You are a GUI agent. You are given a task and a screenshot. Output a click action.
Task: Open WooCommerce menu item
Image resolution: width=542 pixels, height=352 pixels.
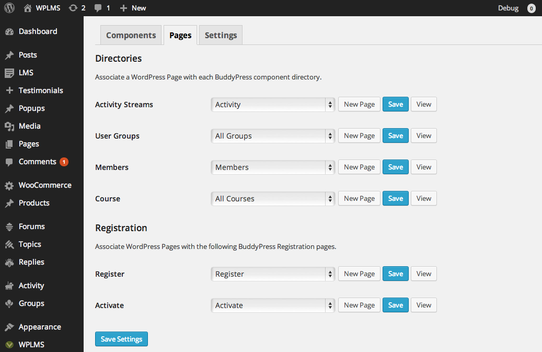(x=45, y=185)
